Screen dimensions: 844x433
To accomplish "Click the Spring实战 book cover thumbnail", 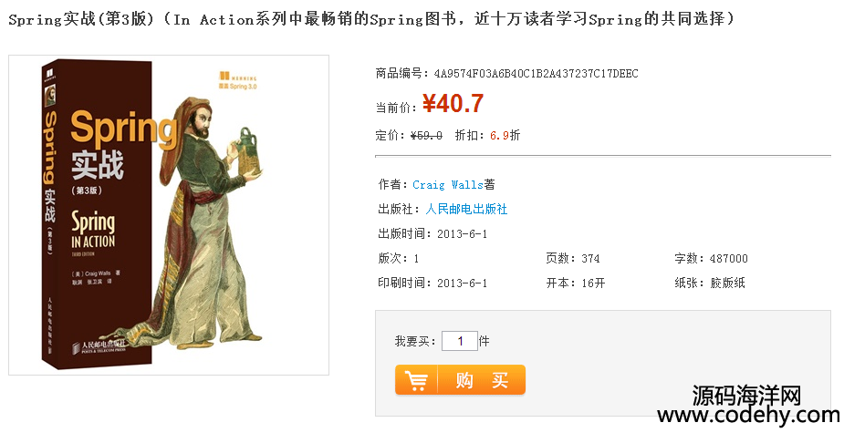I will coord(169,214).
